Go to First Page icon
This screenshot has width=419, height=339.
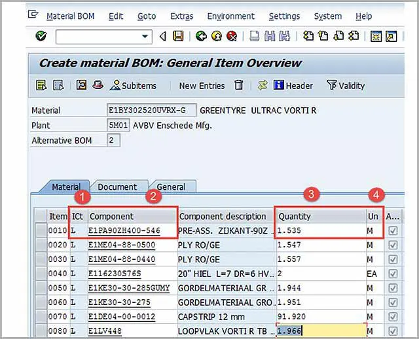(x=308, y=36)
